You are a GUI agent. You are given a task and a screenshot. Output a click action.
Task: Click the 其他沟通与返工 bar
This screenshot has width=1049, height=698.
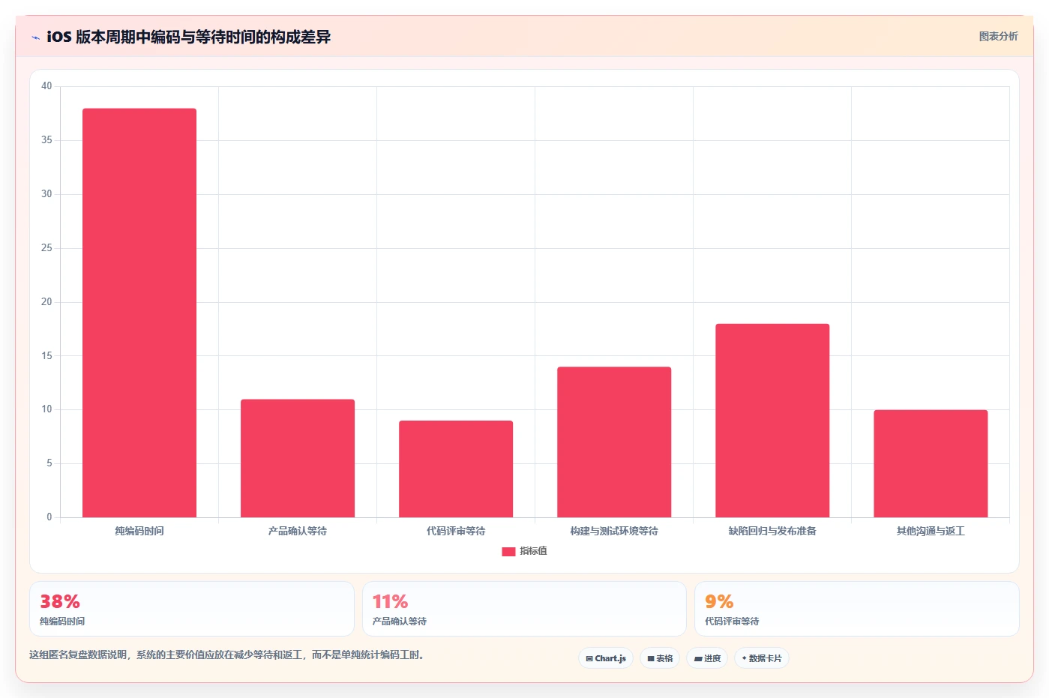pyautogui.click(x=931, y=463)
